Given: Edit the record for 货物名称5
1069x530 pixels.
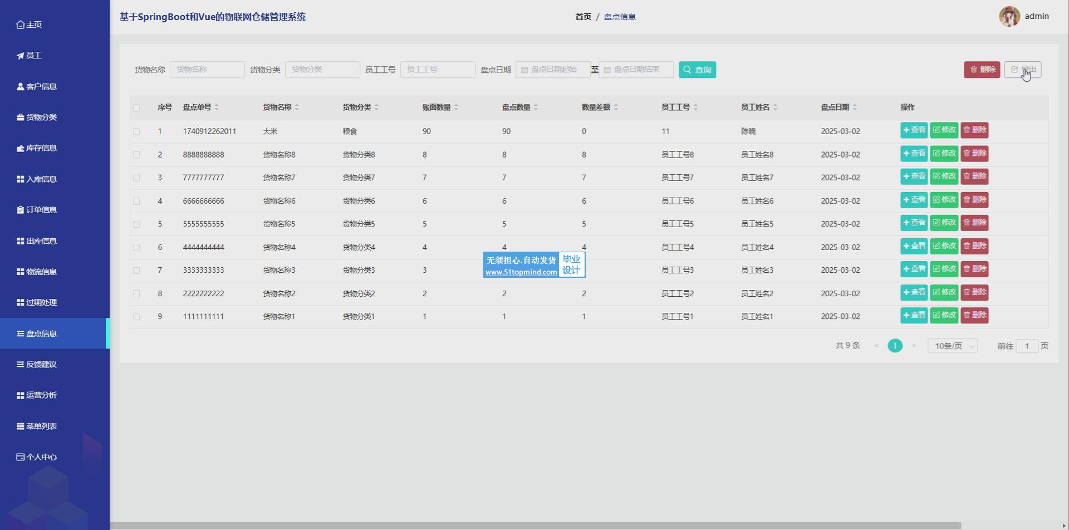Looking at the screenshot, I should [x=944, y=223].
